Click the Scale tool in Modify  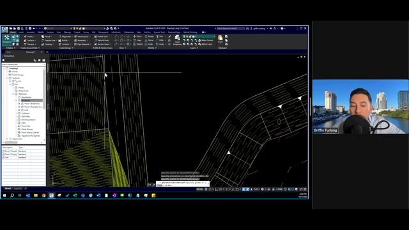(x=149, y=44)
